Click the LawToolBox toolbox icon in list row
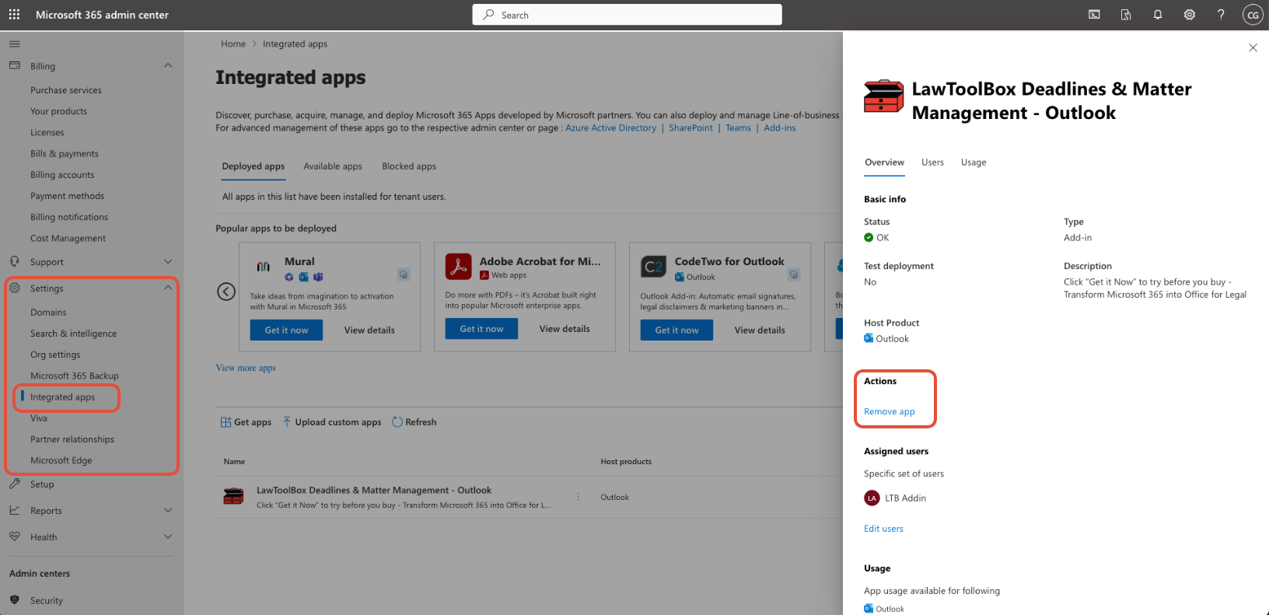The width and height of the screenshot is (1269, 615). [x=233, y=496]
